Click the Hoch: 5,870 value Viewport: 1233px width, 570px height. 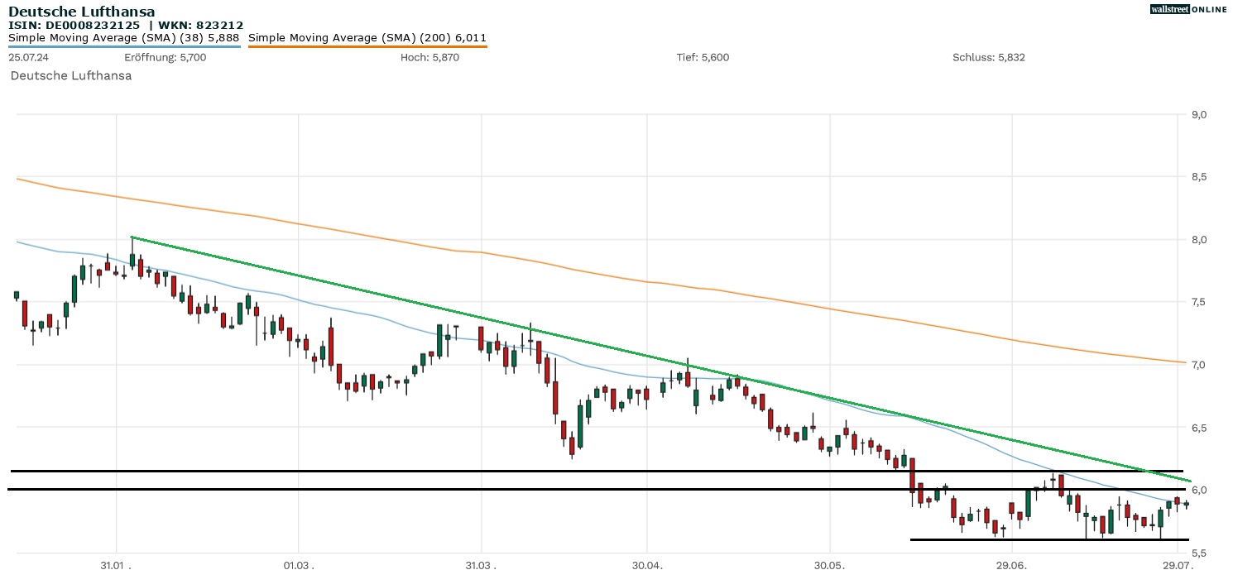pos(429,57)
